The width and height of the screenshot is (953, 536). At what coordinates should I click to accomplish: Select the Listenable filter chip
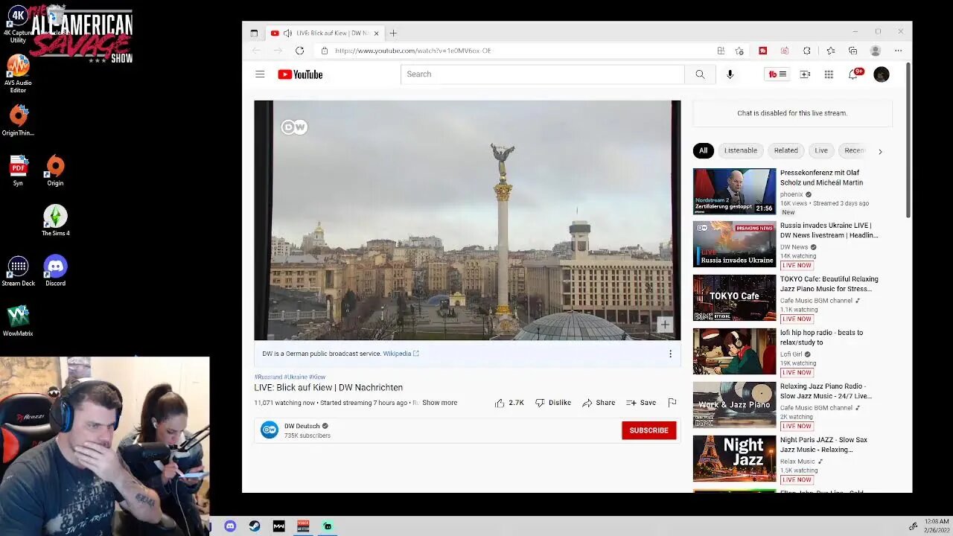tap(741, 150)
